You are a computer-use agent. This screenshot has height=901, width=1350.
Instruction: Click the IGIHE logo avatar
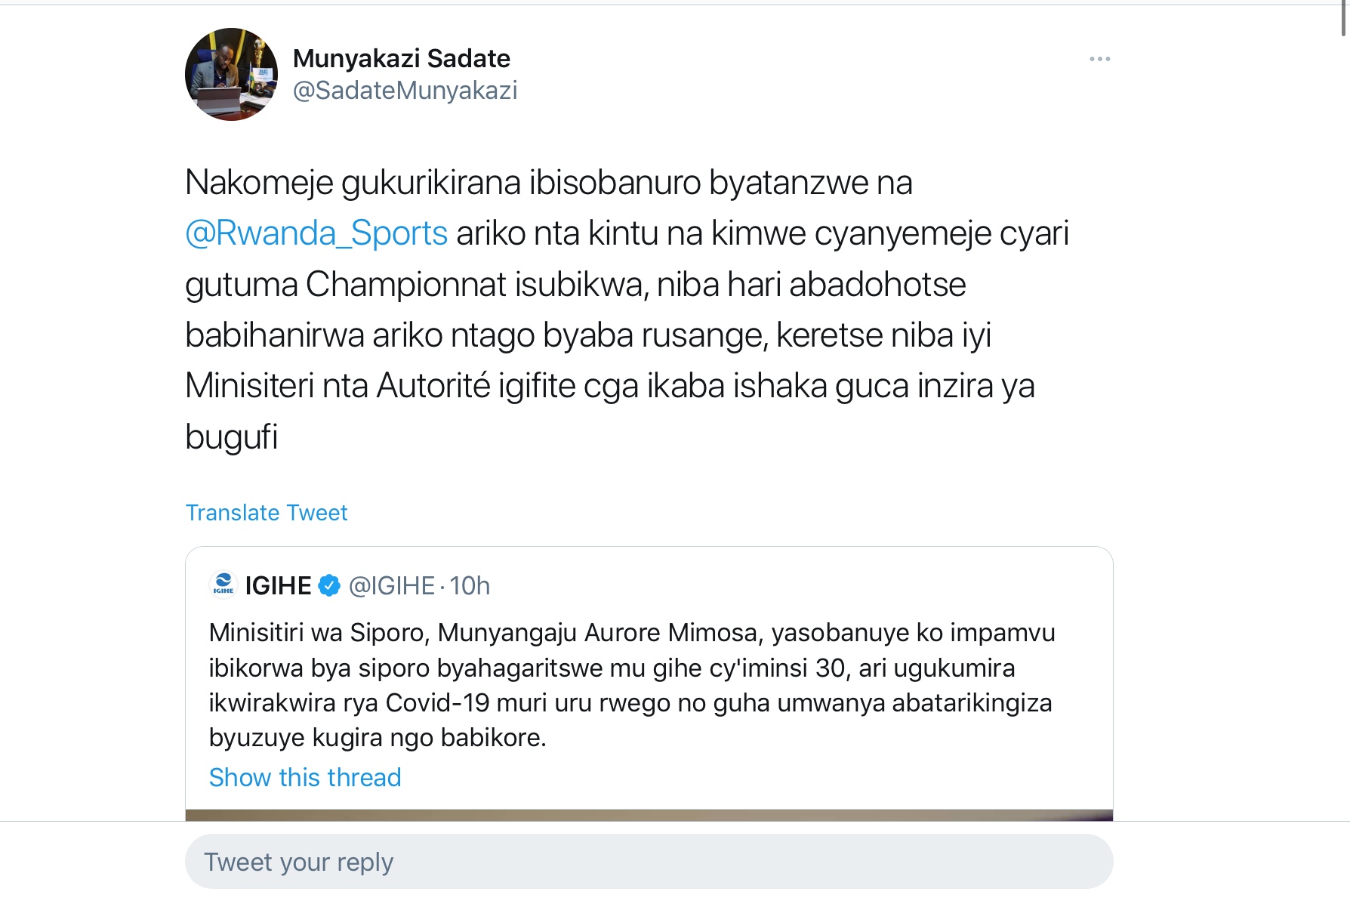click(x=223, y=585)
